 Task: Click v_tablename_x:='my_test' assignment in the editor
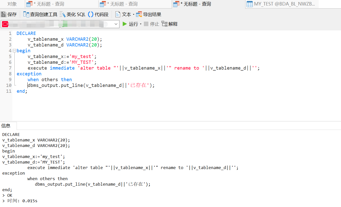click(x=62, y=57)
